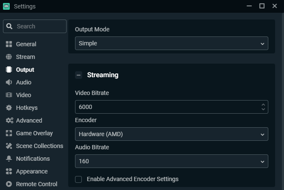
Task: Click the Remote Control icon
Action: pos(9,184)
